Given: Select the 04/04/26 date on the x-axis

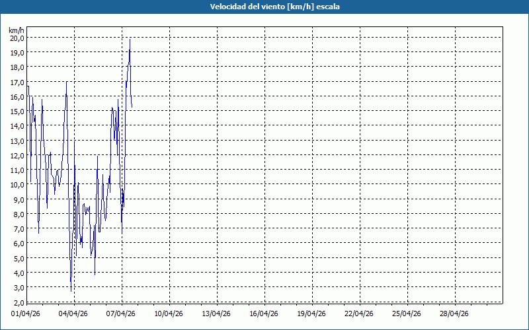Looking at the screenshot, I should (74, 313).
